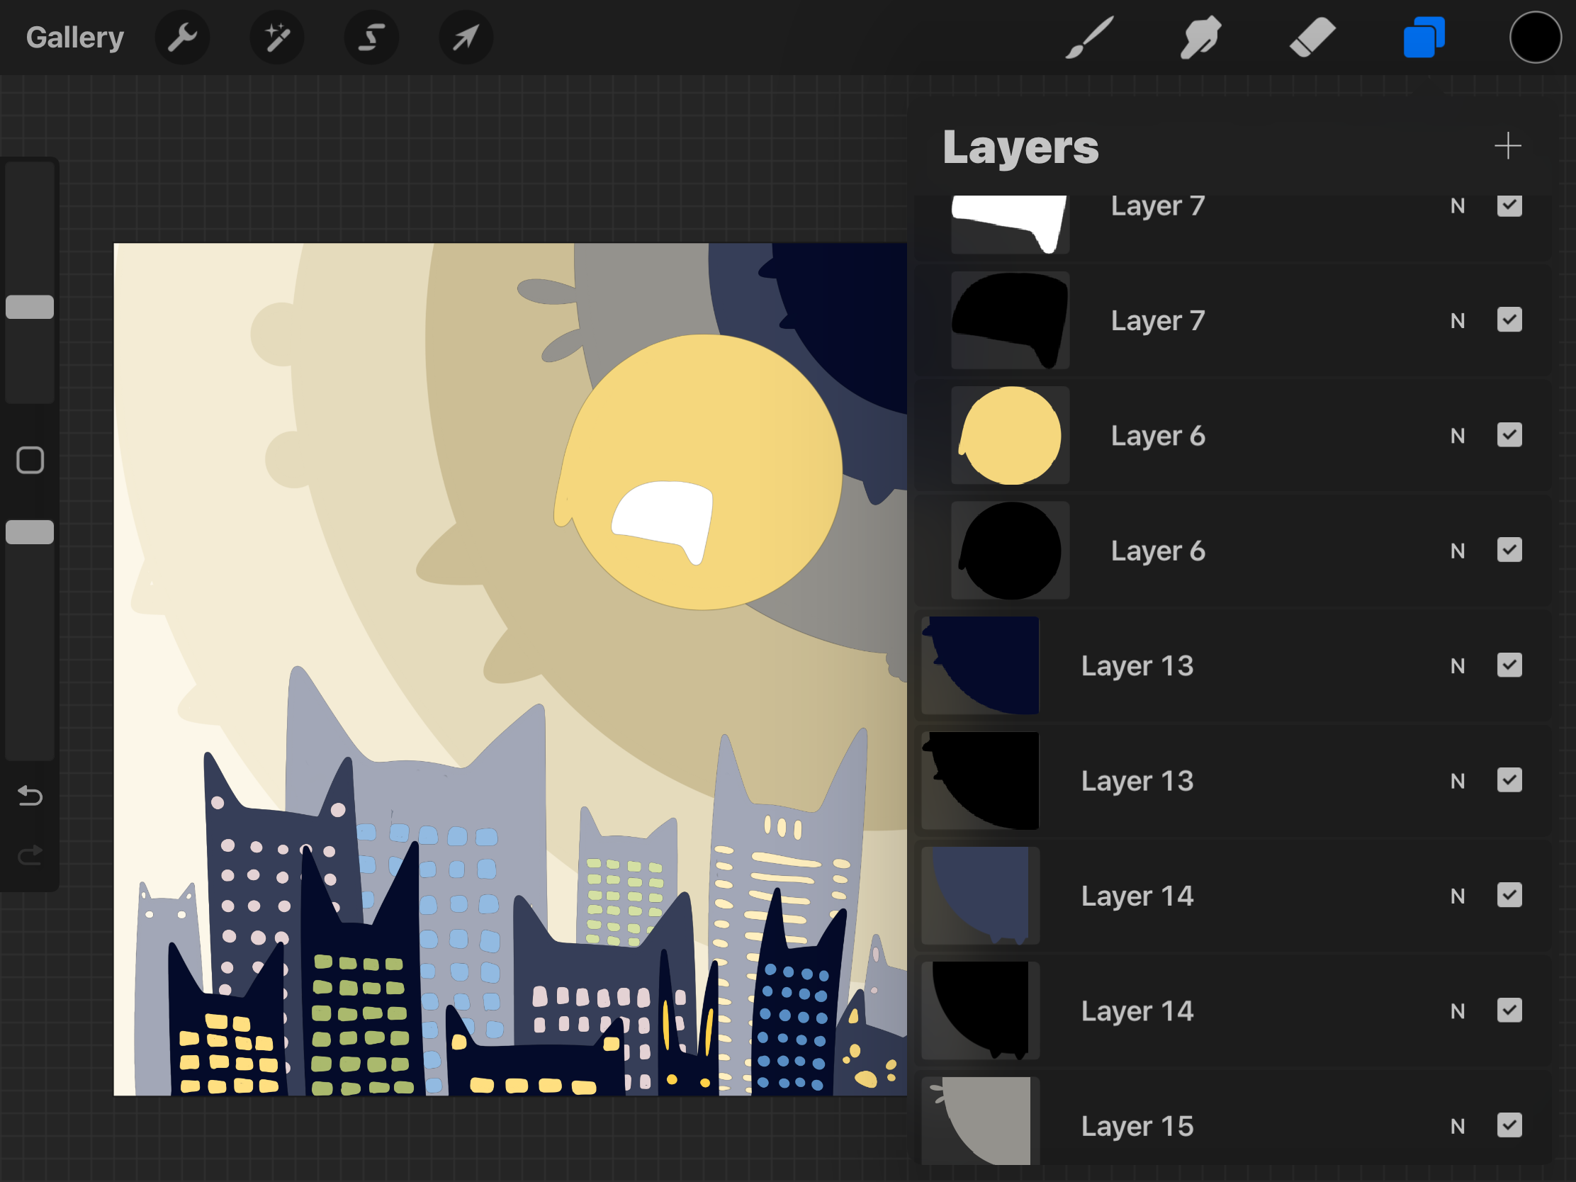Activate the Transform arrow tool
This screenshot has height=1182, width=1576.
[466, 37]
